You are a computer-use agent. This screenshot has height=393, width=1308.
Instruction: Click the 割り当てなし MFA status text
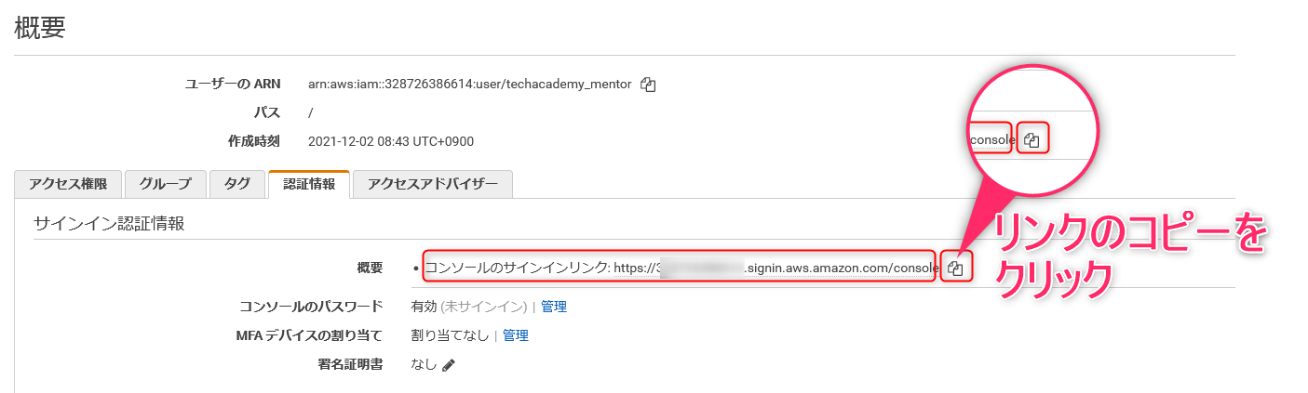coord(449,335)
